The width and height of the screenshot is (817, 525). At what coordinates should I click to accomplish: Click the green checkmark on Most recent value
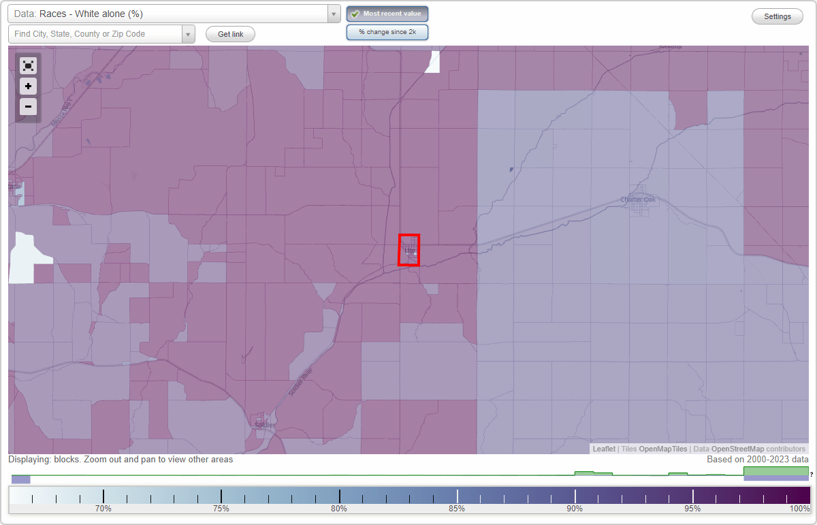[355, 13]
